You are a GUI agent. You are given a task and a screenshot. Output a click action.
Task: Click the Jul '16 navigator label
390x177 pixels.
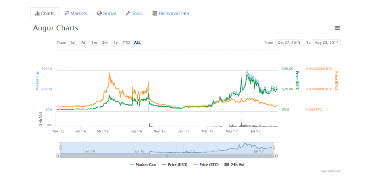[x=139, y=151]
